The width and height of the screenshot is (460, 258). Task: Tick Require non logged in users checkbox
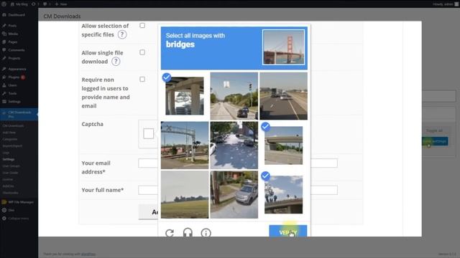142,80
